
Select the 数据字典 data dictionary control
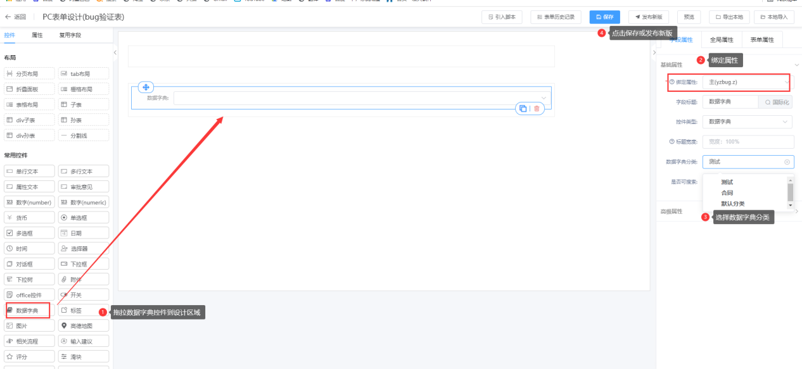click(x=29, y=310)
